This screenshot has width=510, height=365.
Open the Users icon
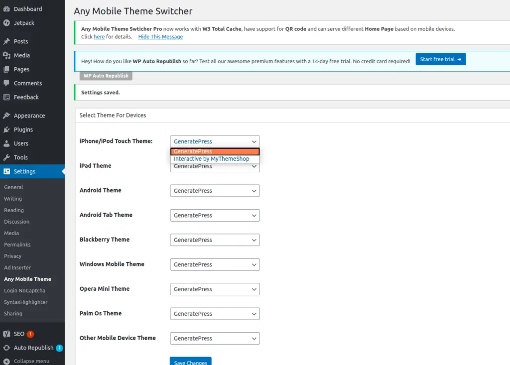(7, 143)
